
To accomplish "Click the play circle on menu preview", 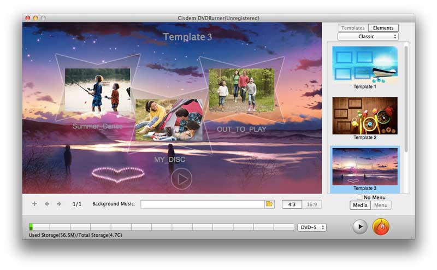I will pos(181,179).
